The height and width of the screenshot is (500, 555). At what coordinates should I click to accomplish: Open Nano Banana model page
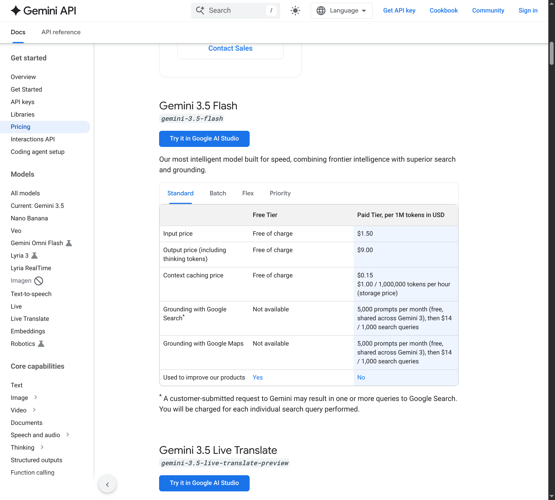29,218
